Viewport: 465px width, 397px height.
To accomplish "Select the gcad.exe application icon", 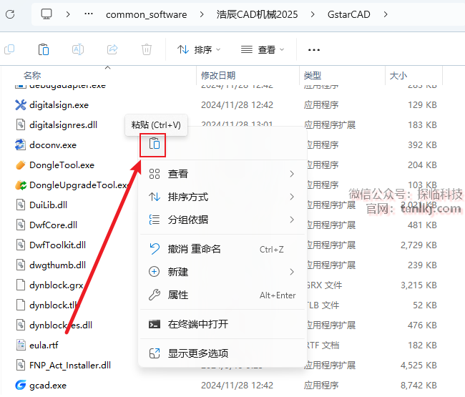I will click(21, 385).
